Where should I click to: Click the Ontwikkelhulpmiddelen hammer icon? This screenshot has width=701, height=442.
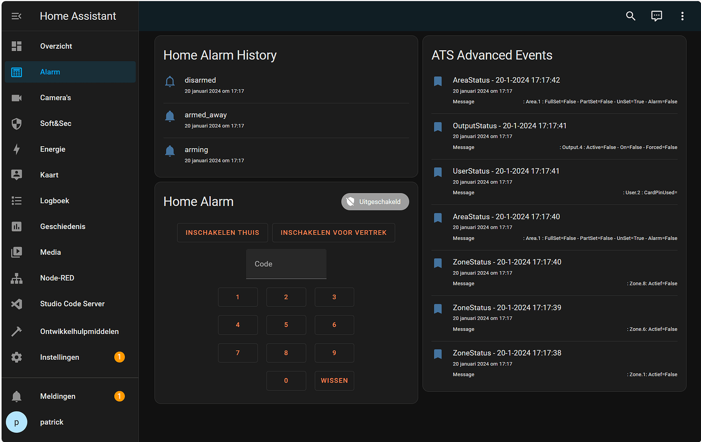[x=17, y=331]
